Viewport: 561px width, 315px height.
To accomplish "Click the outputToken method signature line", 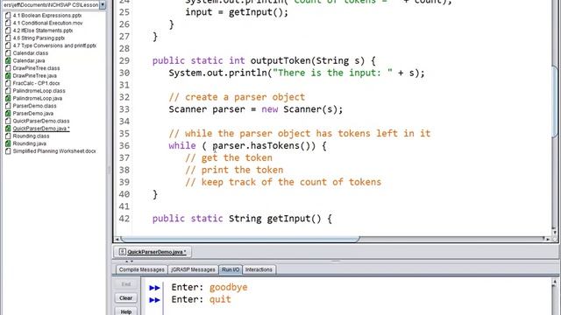I will click(x=264, y=60).
